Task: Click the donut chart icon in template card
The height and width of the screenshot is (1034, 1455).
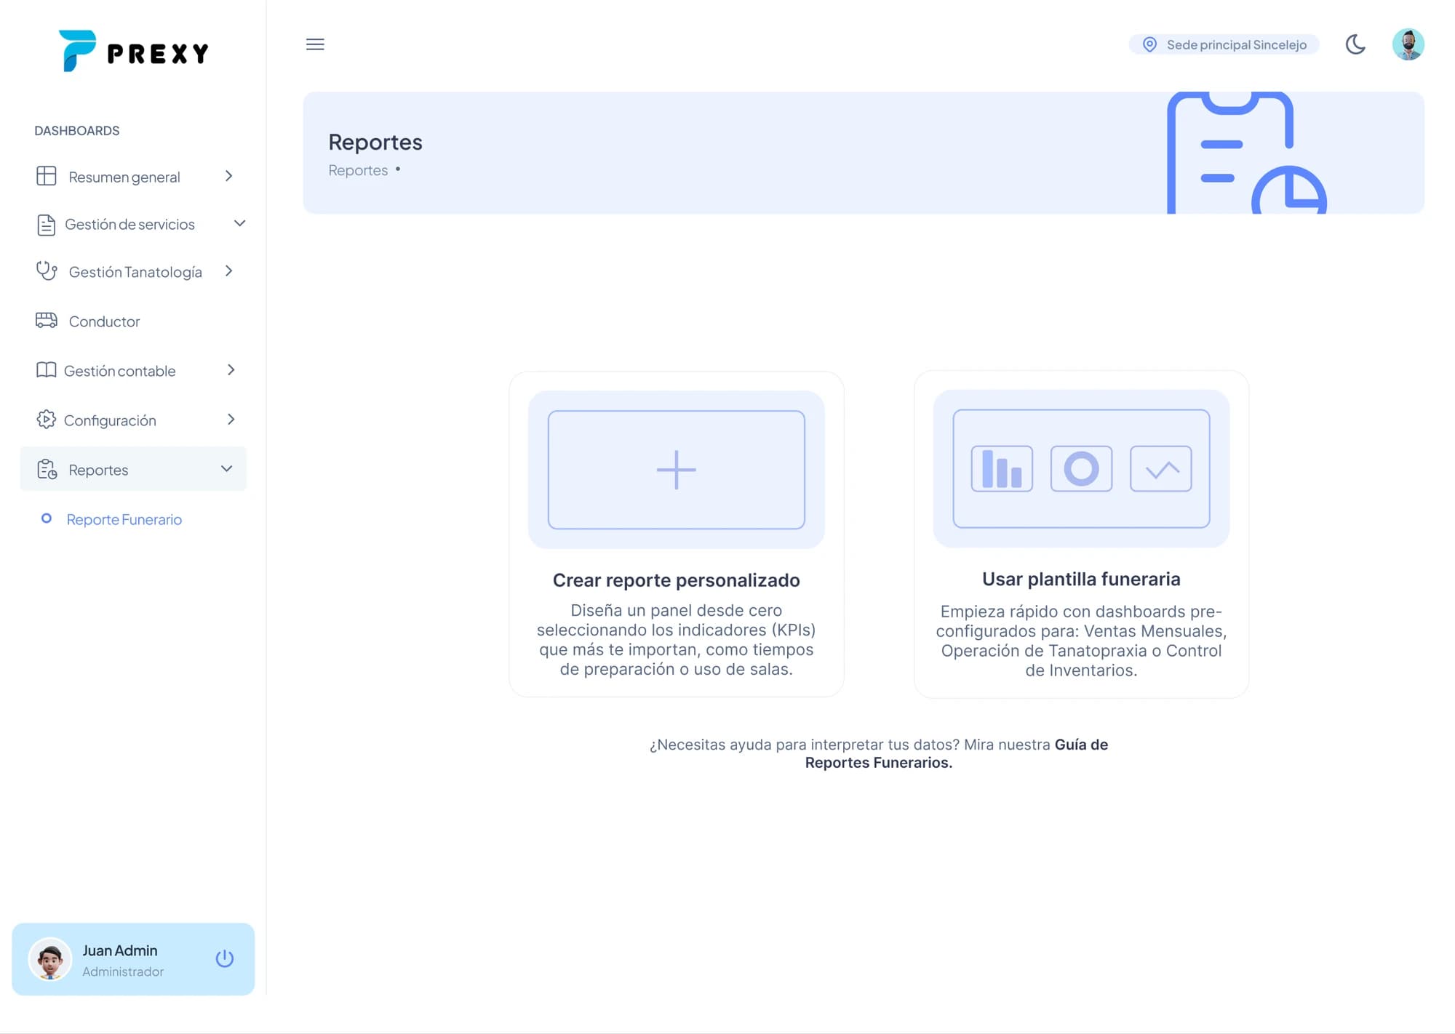Action: [x=1081, y=469]
